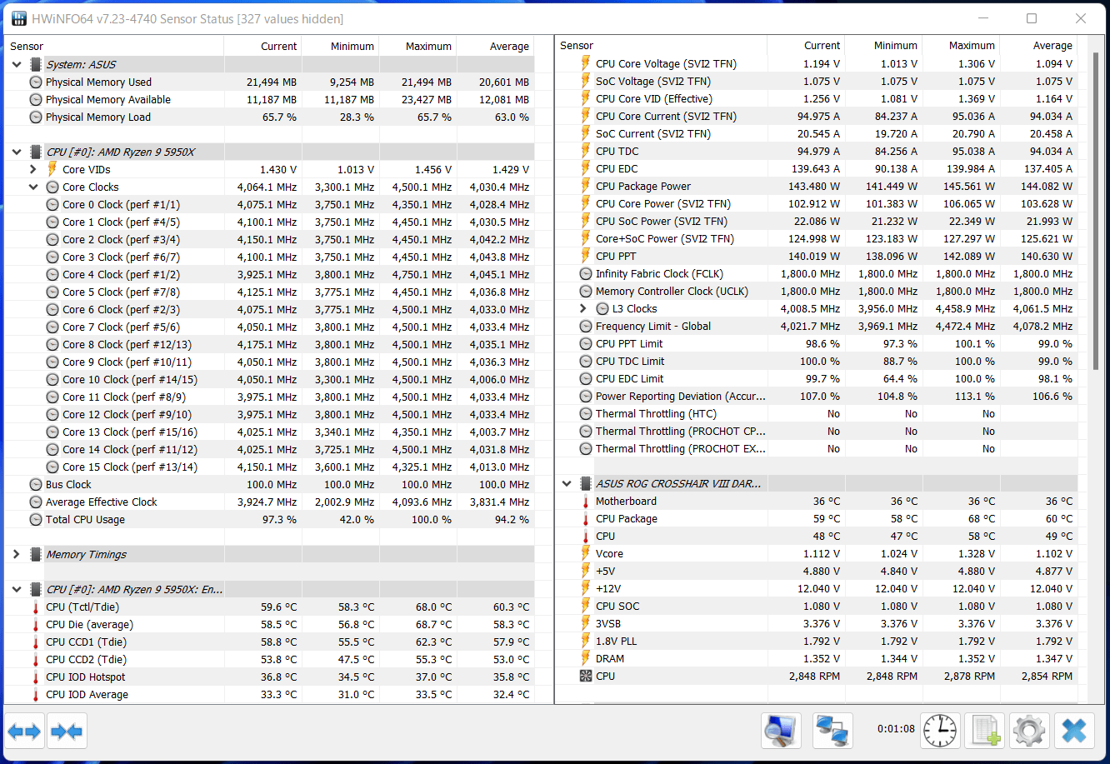Image resolution: width=1110 pixels, height=764 pixels.
Task: Select the CPU EDC Limit row
Action: coord(817,379)
